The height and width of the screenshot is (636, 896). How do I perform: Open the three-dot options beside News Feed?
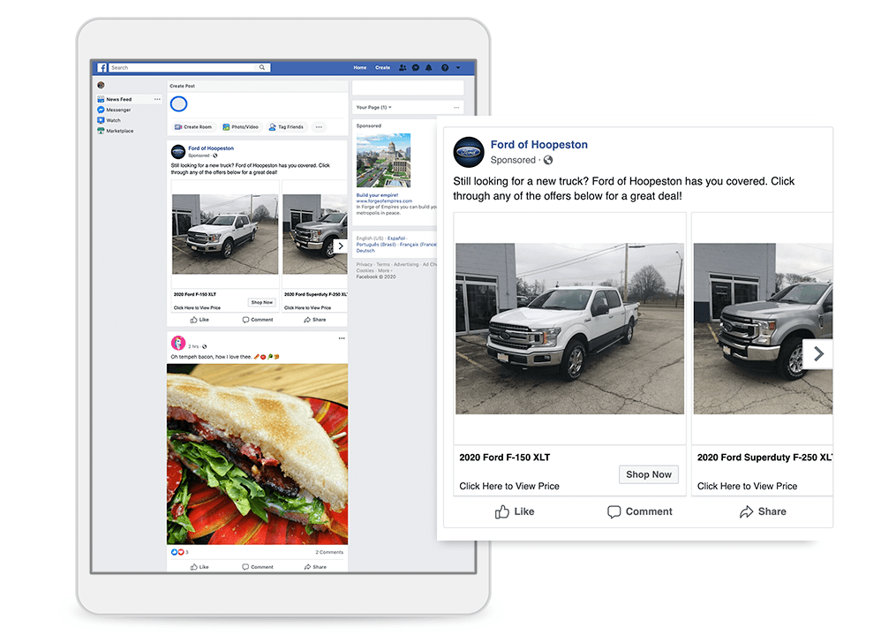[x=157, y=99]
